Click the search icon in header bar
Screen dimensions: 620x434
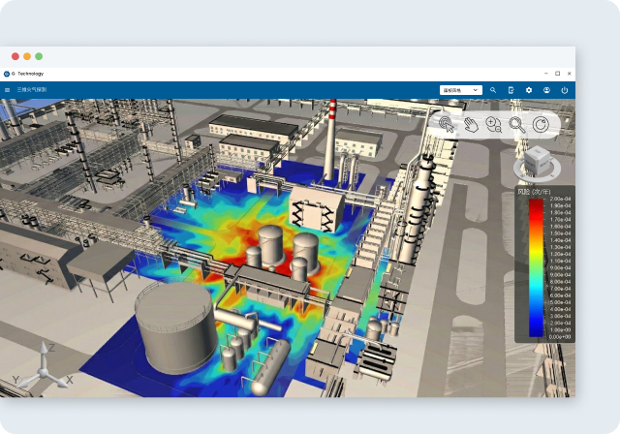493,90
